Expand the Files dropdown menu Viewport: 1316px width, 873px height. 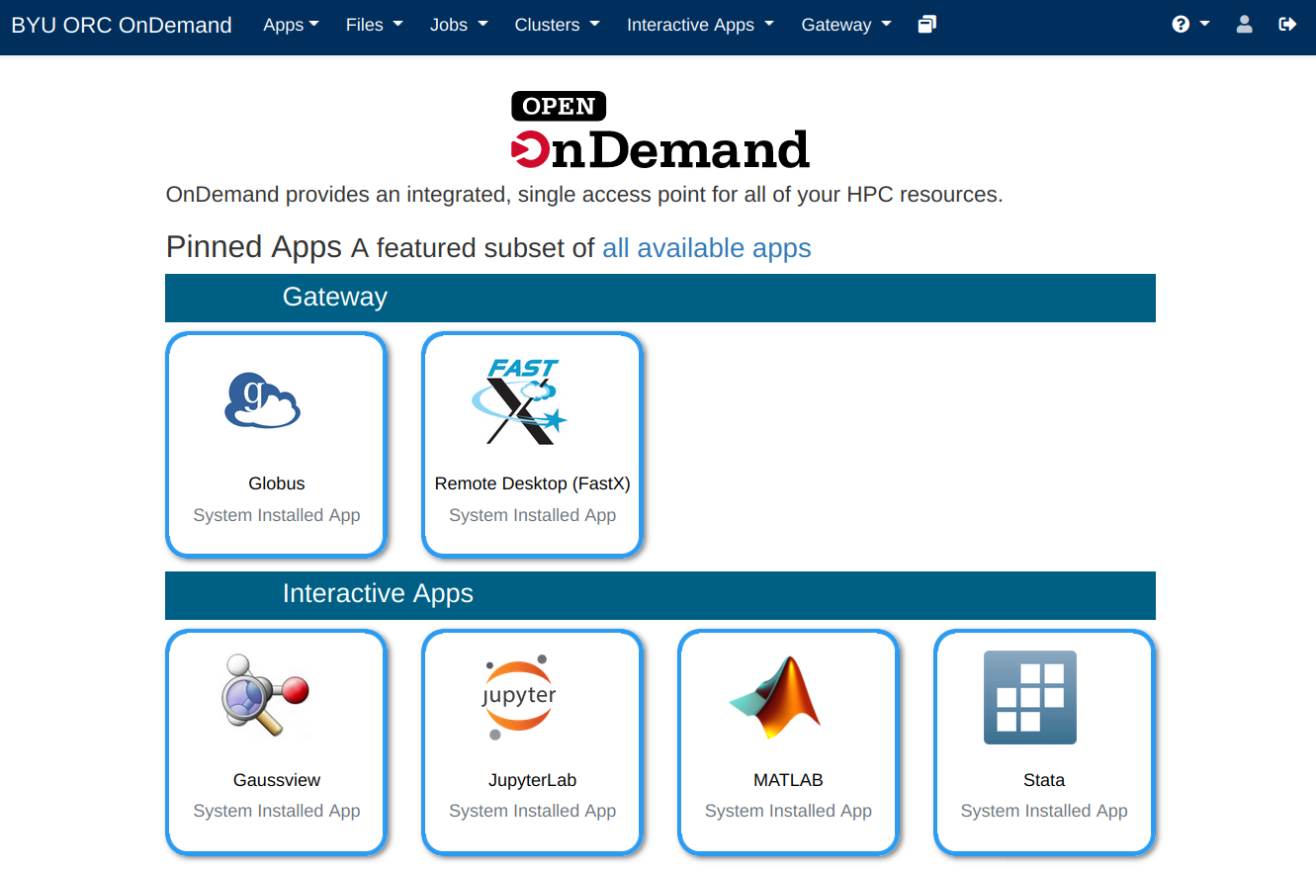click(x=375, y=25)
